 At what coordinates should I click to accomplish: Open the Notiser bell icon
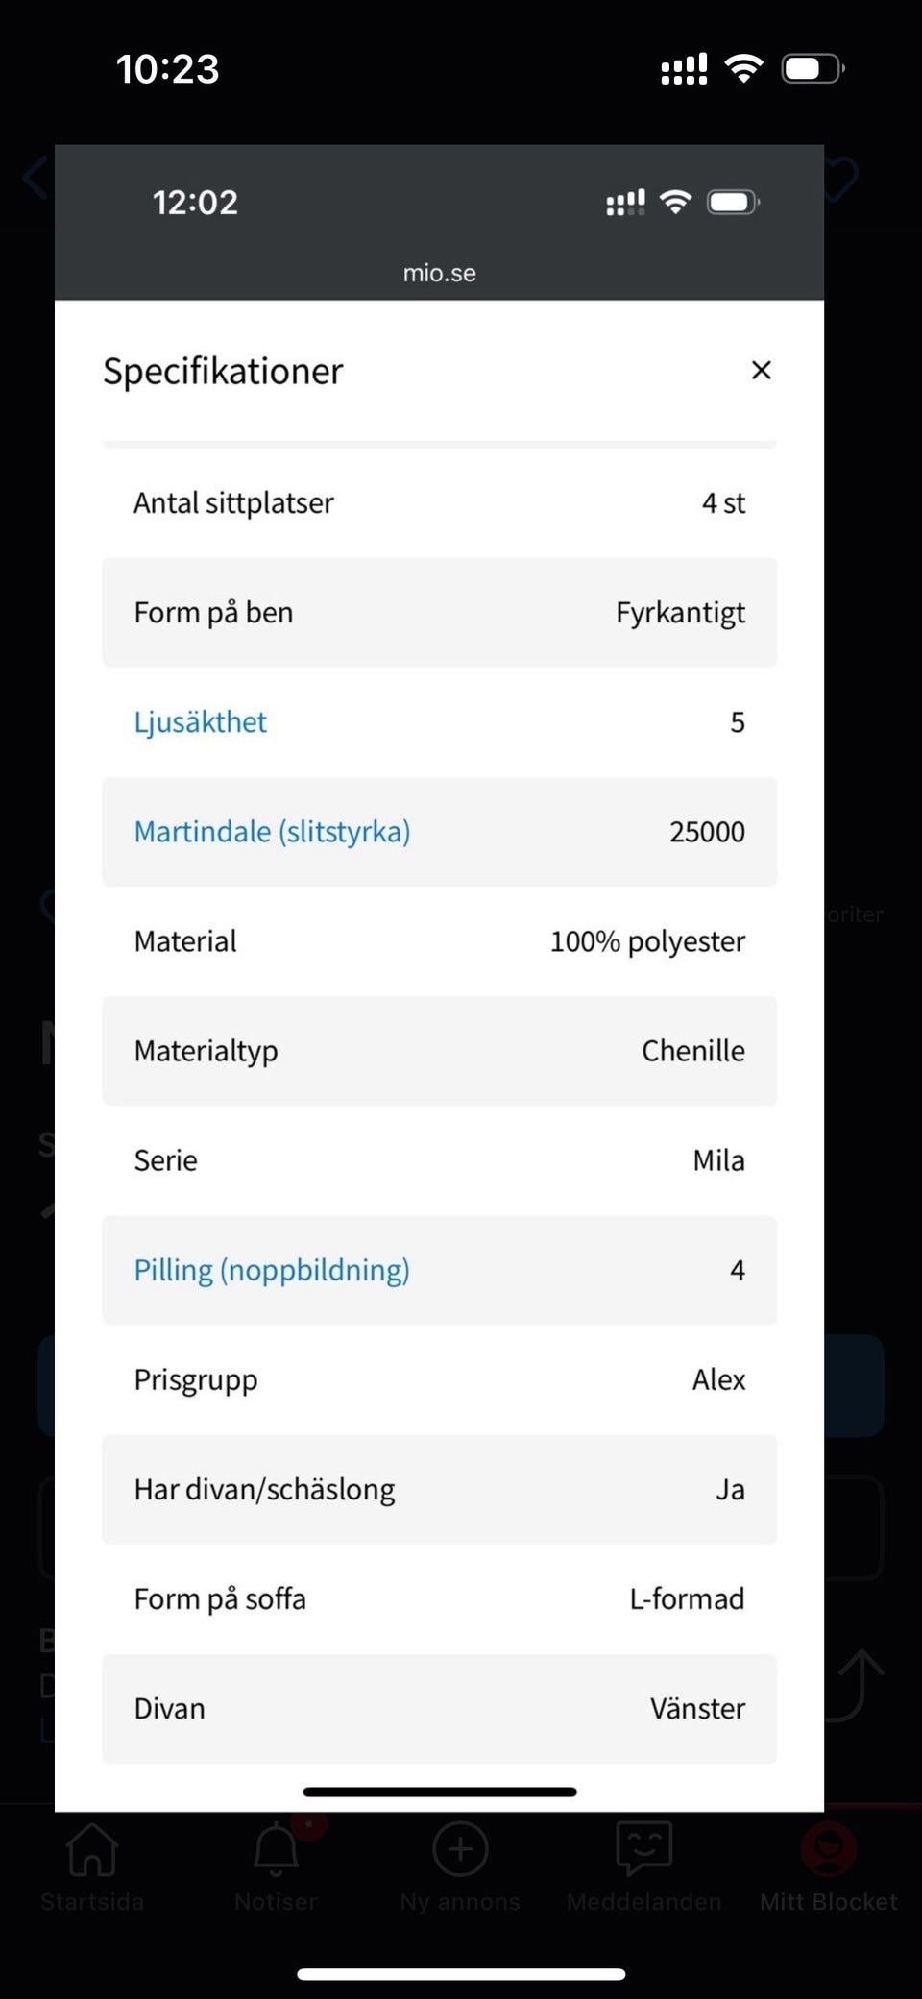pos(276,1849)
